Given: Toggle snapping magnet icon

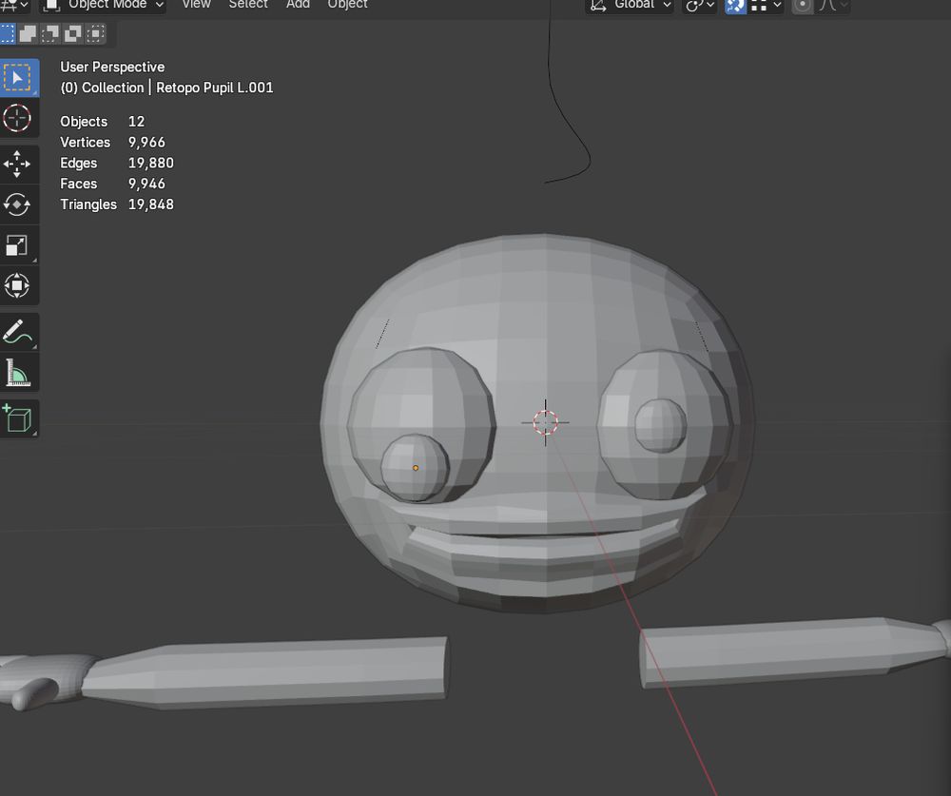Looking at the screenshot, I should [x=735, y=6].
